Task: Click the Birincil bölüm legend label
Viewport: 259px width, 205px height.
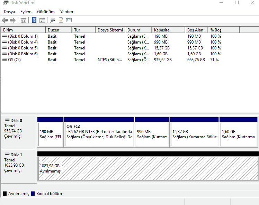Action: pyautogui.click(x=49, y=194)
